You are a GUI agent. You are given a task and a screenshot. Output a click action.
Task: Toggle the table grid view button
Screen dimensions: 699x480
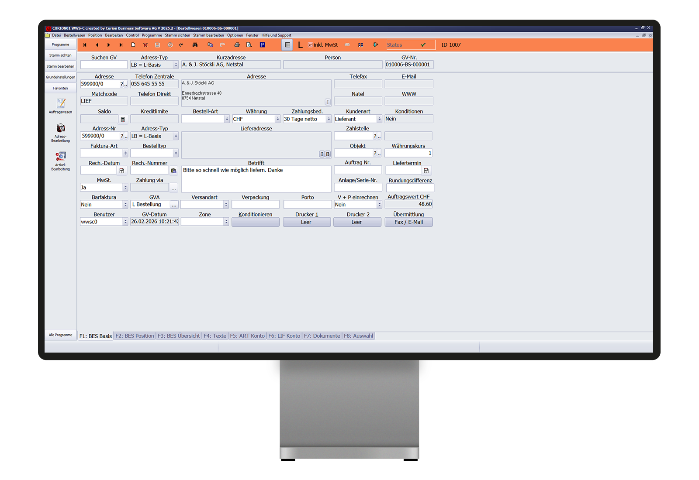coord(287,45)
